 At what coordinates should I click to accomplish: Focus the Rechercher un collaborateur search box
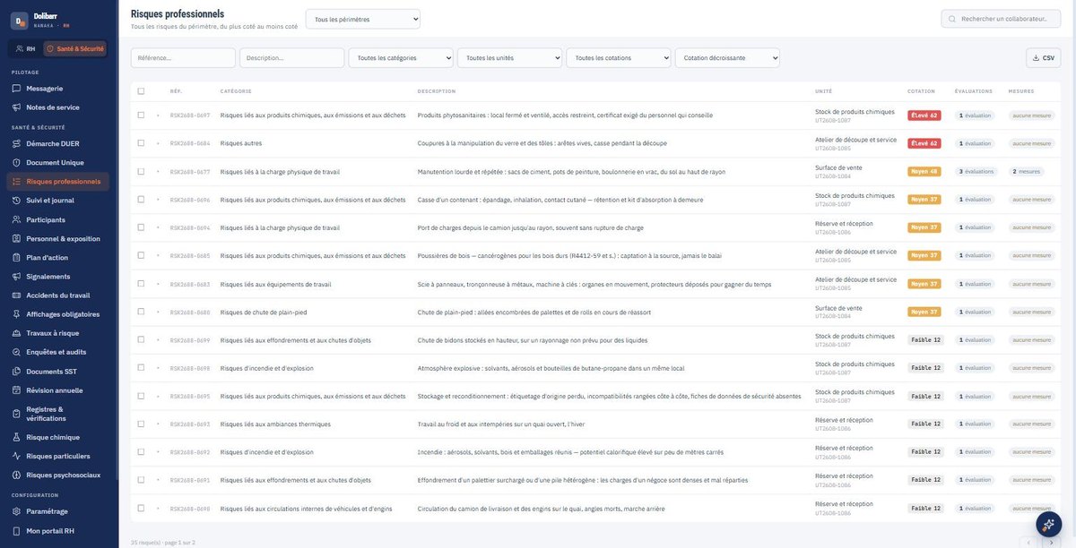coord(1001,19)
